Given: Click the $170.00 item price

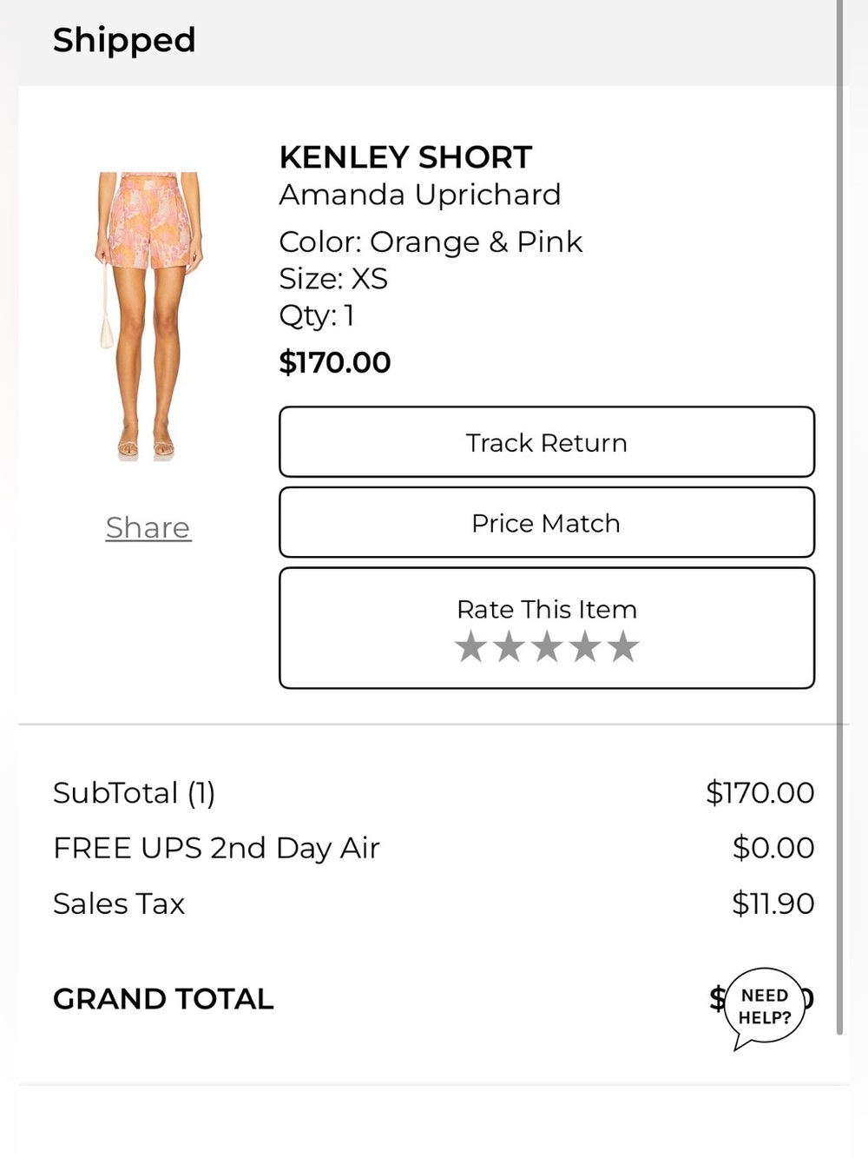Looking at the screenshot, I should (335, 362).
